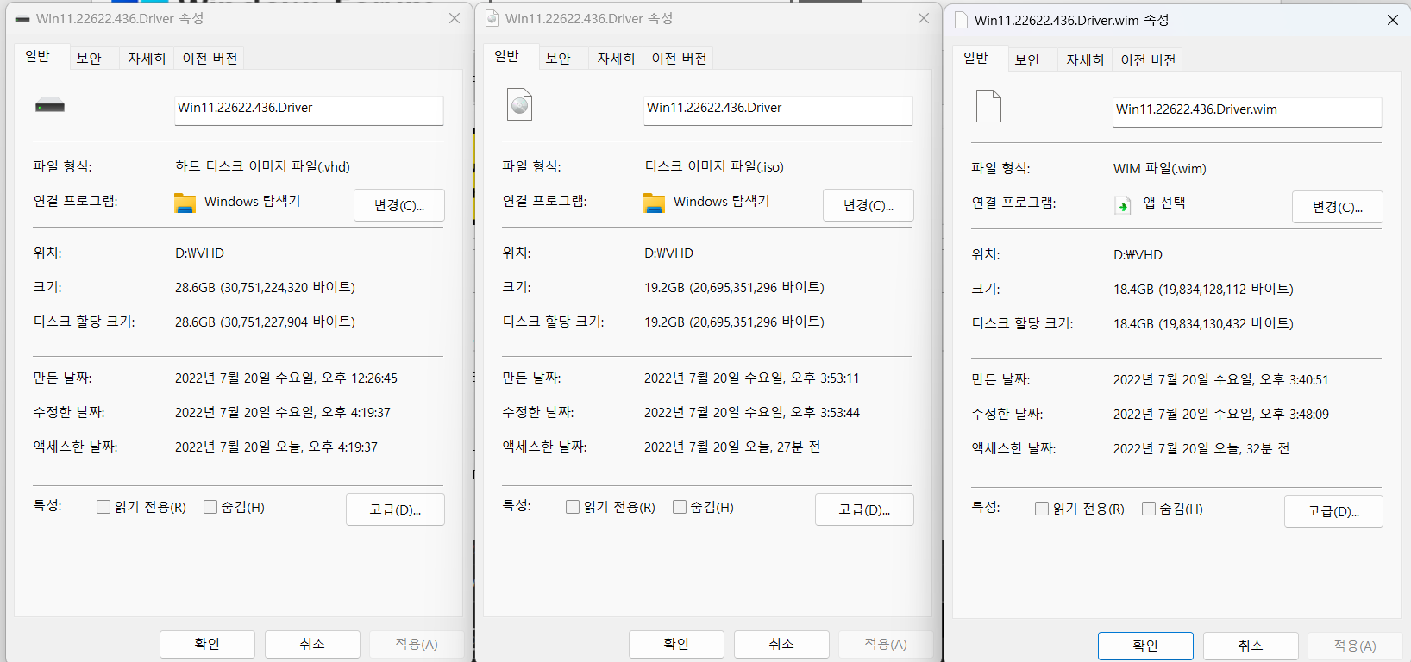Image resolution: width=1411 pixels, height=662 pixels.
Task: Click the blank WIM file icon in third dialog
Action: coord(988,106)
